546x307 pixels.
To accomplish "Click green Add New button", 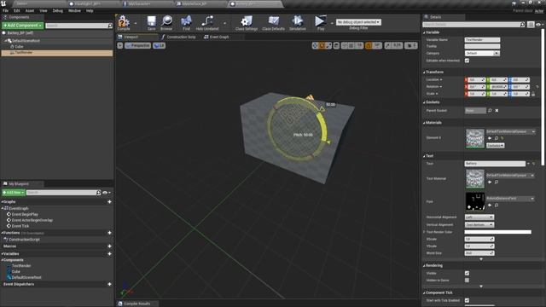I will 14,193.
